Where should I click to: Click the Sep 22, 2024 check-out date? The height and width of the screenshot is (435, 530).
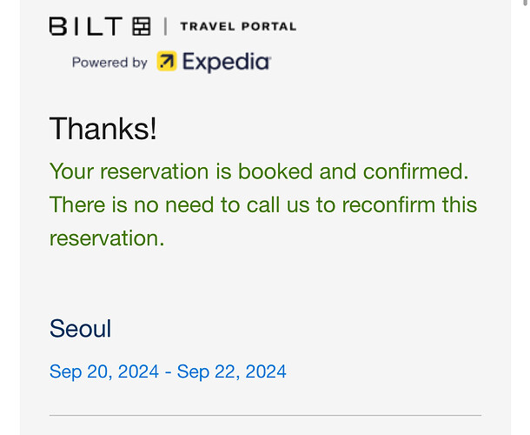(232, 372)
